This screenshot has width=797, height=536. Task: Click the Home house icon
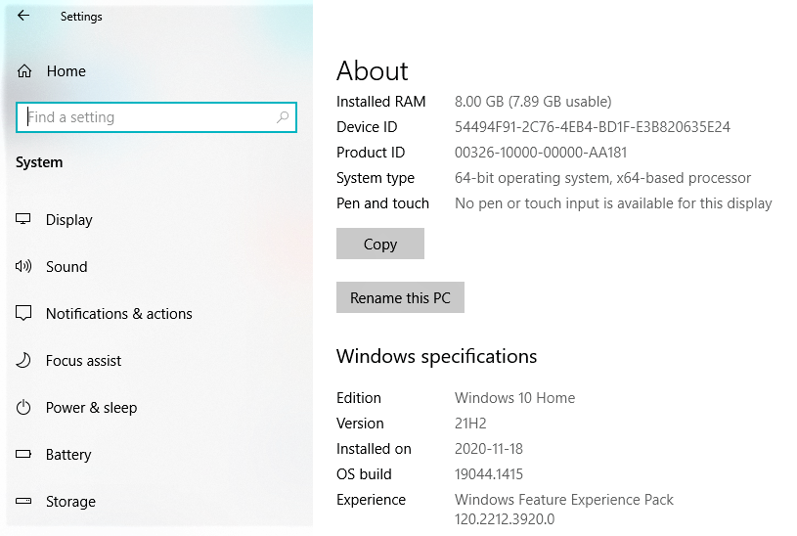click(23, 71)
